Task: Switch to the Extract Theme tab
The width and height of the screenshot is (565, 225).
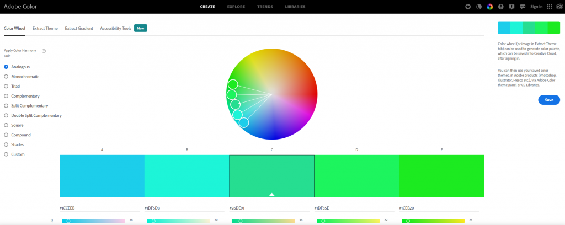Action: (x=45, y=28)
